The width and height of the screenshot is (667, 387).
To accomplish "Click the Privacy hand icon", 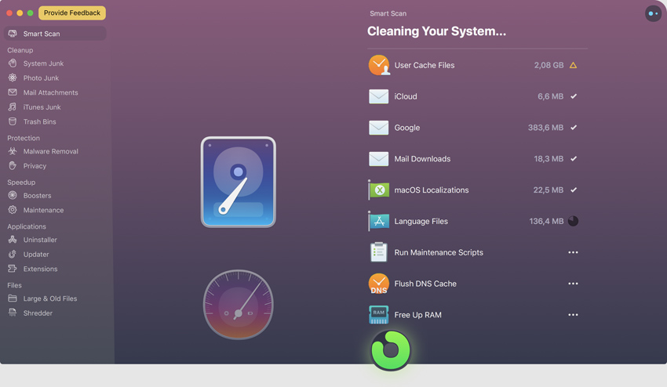I will pyautogui.click(x=13, y=165).
